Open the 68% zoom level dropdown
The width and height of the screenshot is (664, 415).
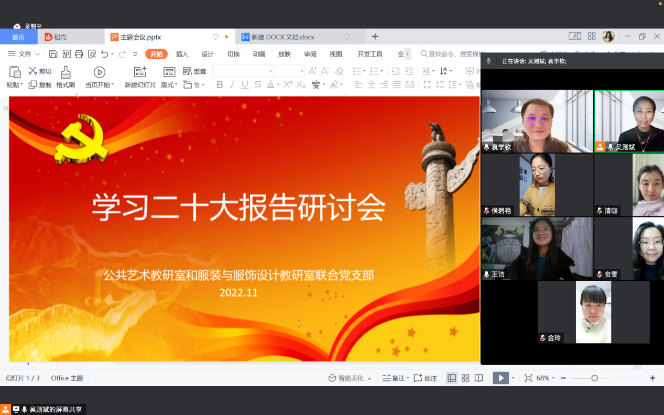click(546, 378)
